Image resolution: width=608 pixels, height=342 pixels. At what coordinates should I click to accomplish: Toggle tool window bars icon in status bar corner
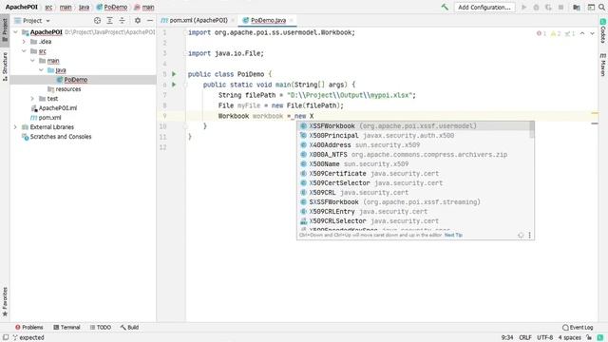tap(6, 338)
